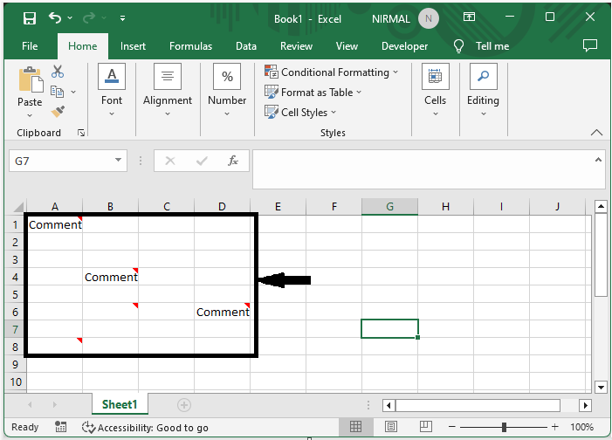Click the Undo arrow icon
612x440 pixels.
[55, 17]
